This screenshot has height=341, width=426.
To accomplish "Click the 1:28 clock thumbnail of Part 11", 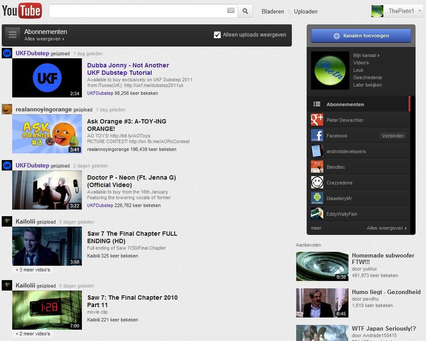I will coord(47,310).
